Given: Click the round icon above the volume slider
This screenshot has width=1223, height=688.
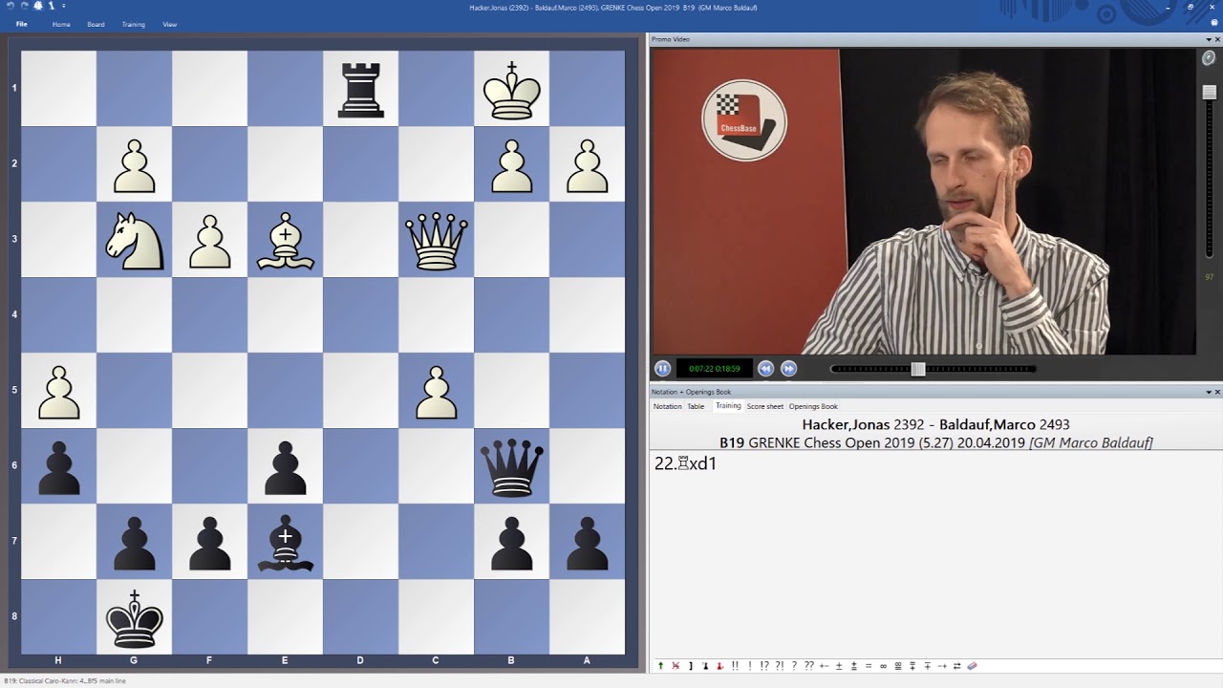Looking at the screenshot, I should 1209,58.
